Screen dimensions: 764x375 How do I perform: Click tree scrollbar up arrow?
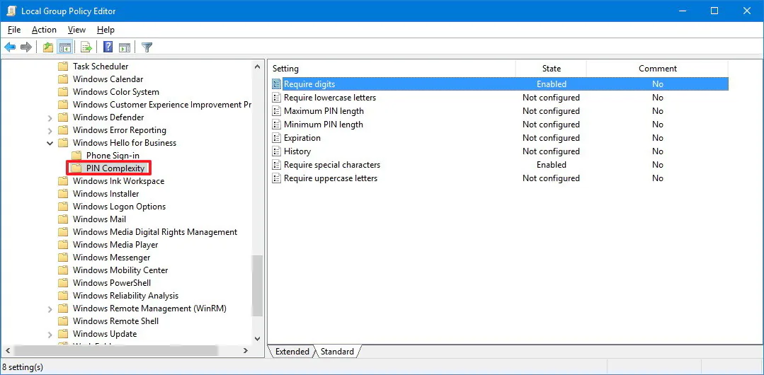[257, 67]
